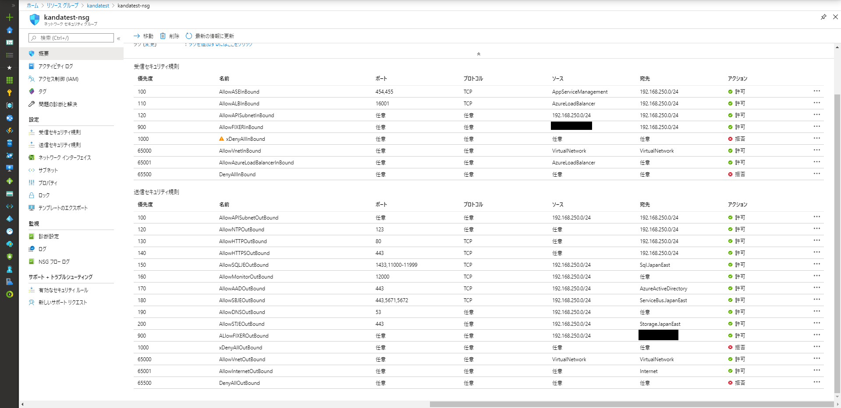Collapse the essentials section chevron
Viewport: 841px width, 408px height.
(x=479, y=54)
